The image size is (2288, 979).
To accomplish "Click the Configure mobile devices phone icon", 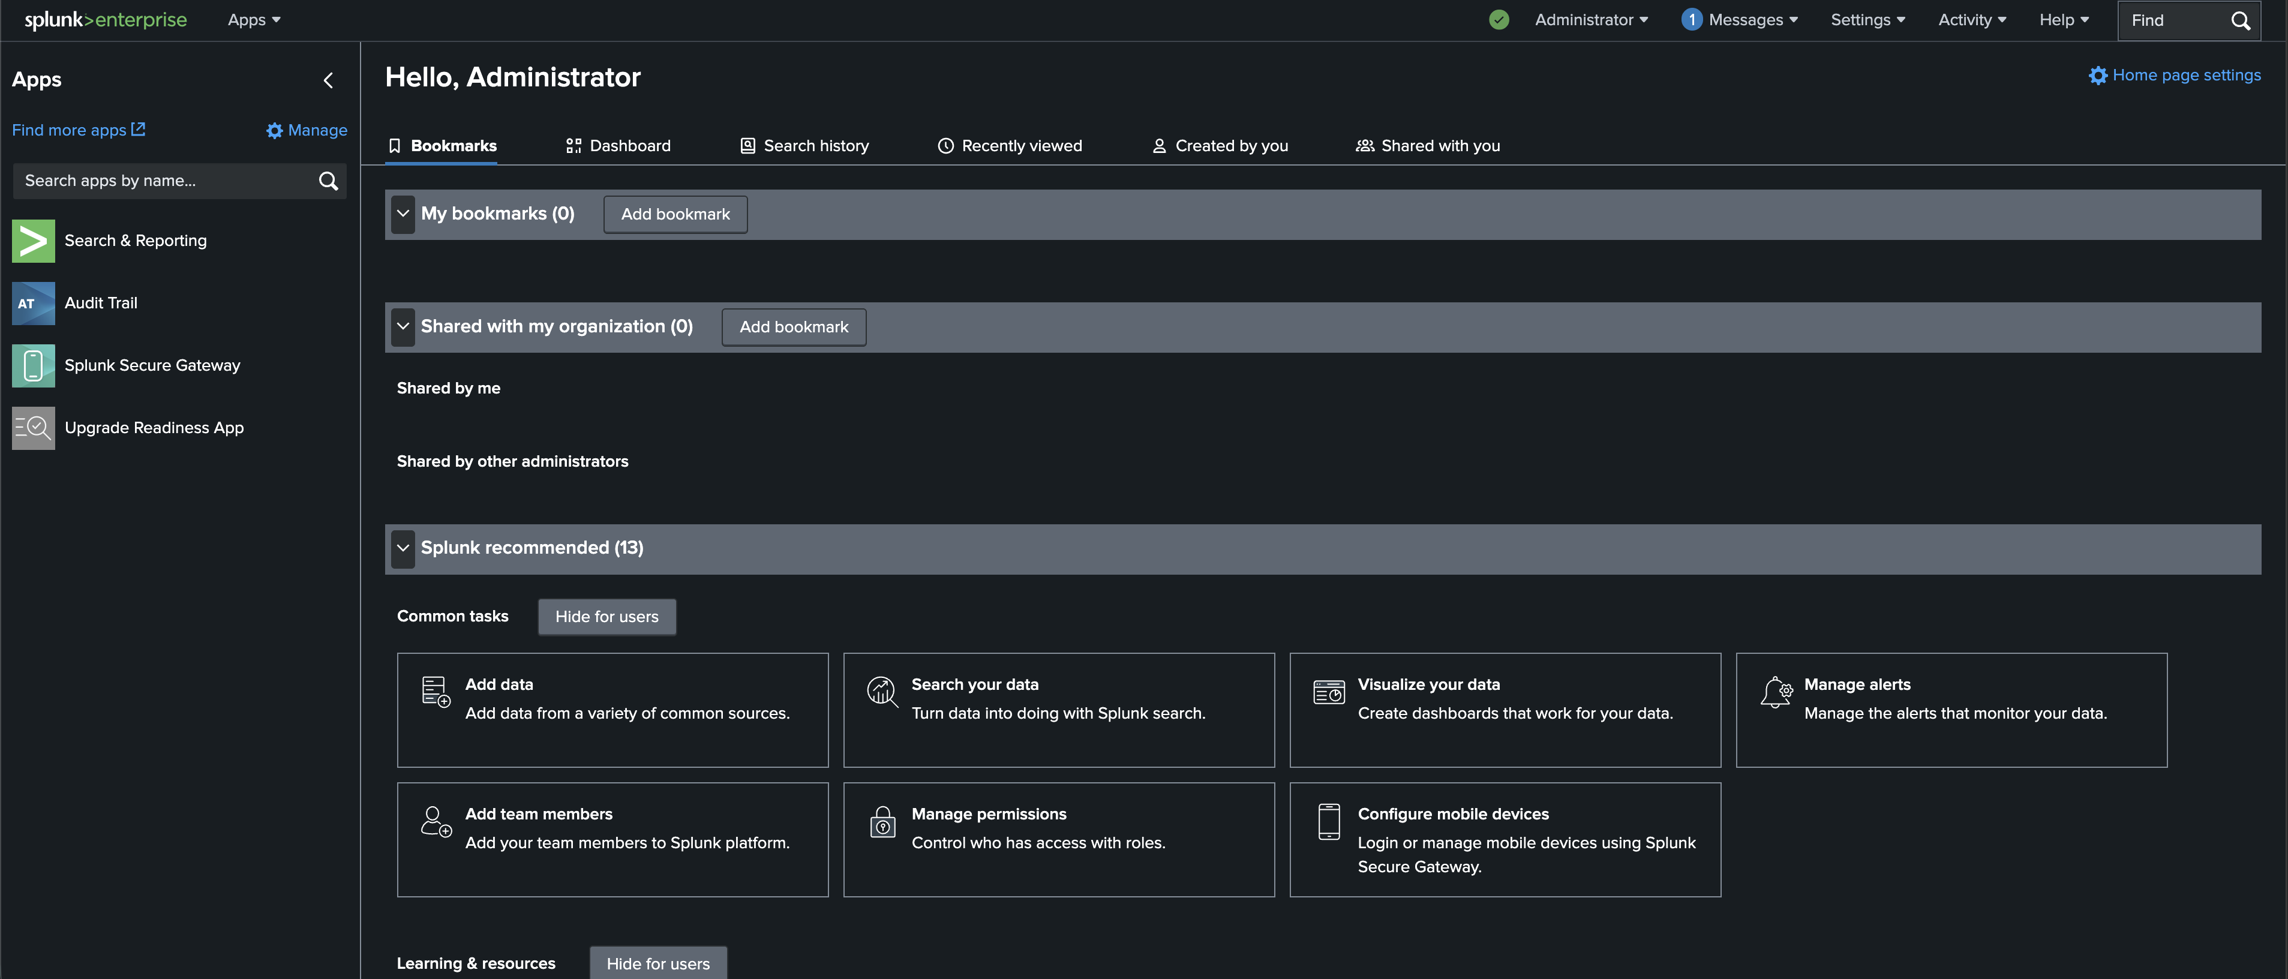I will pyautogui.click(x=1329, y=821).
